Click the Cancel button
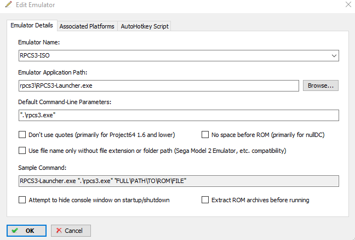This screenshot has width=355, height=240. coord(71,231)
